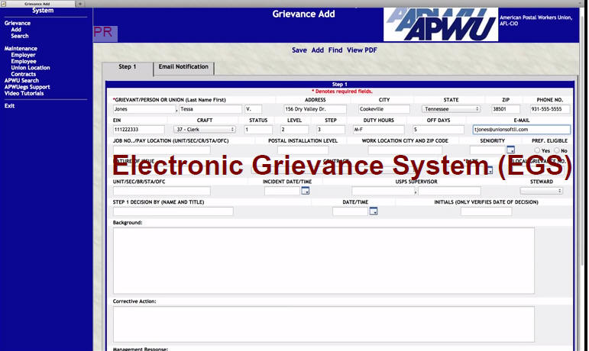Click the Work Location City and Zip field
This screenshot has width=589, height=351.
pyautogui.click(x=405, y=150)
